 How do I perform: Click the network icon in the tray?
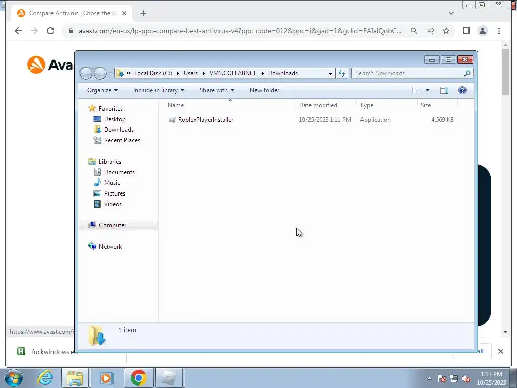(x=454, y=379)
